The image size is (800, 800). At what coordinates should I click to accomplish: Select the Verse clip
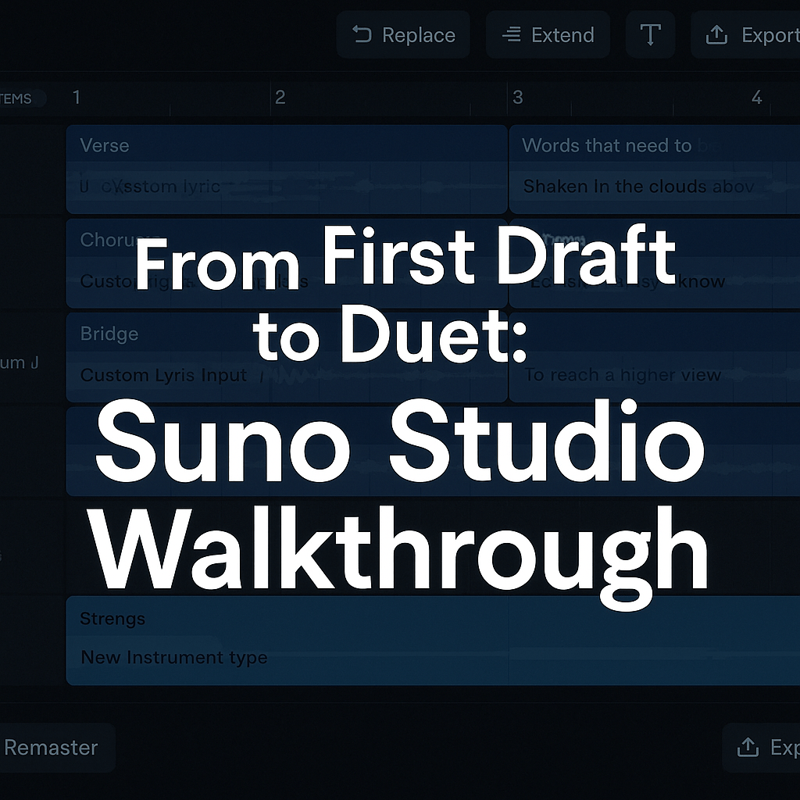105,145
